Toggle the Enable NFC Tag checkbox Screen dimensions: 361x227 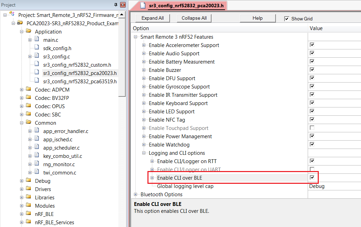[312, 120]
